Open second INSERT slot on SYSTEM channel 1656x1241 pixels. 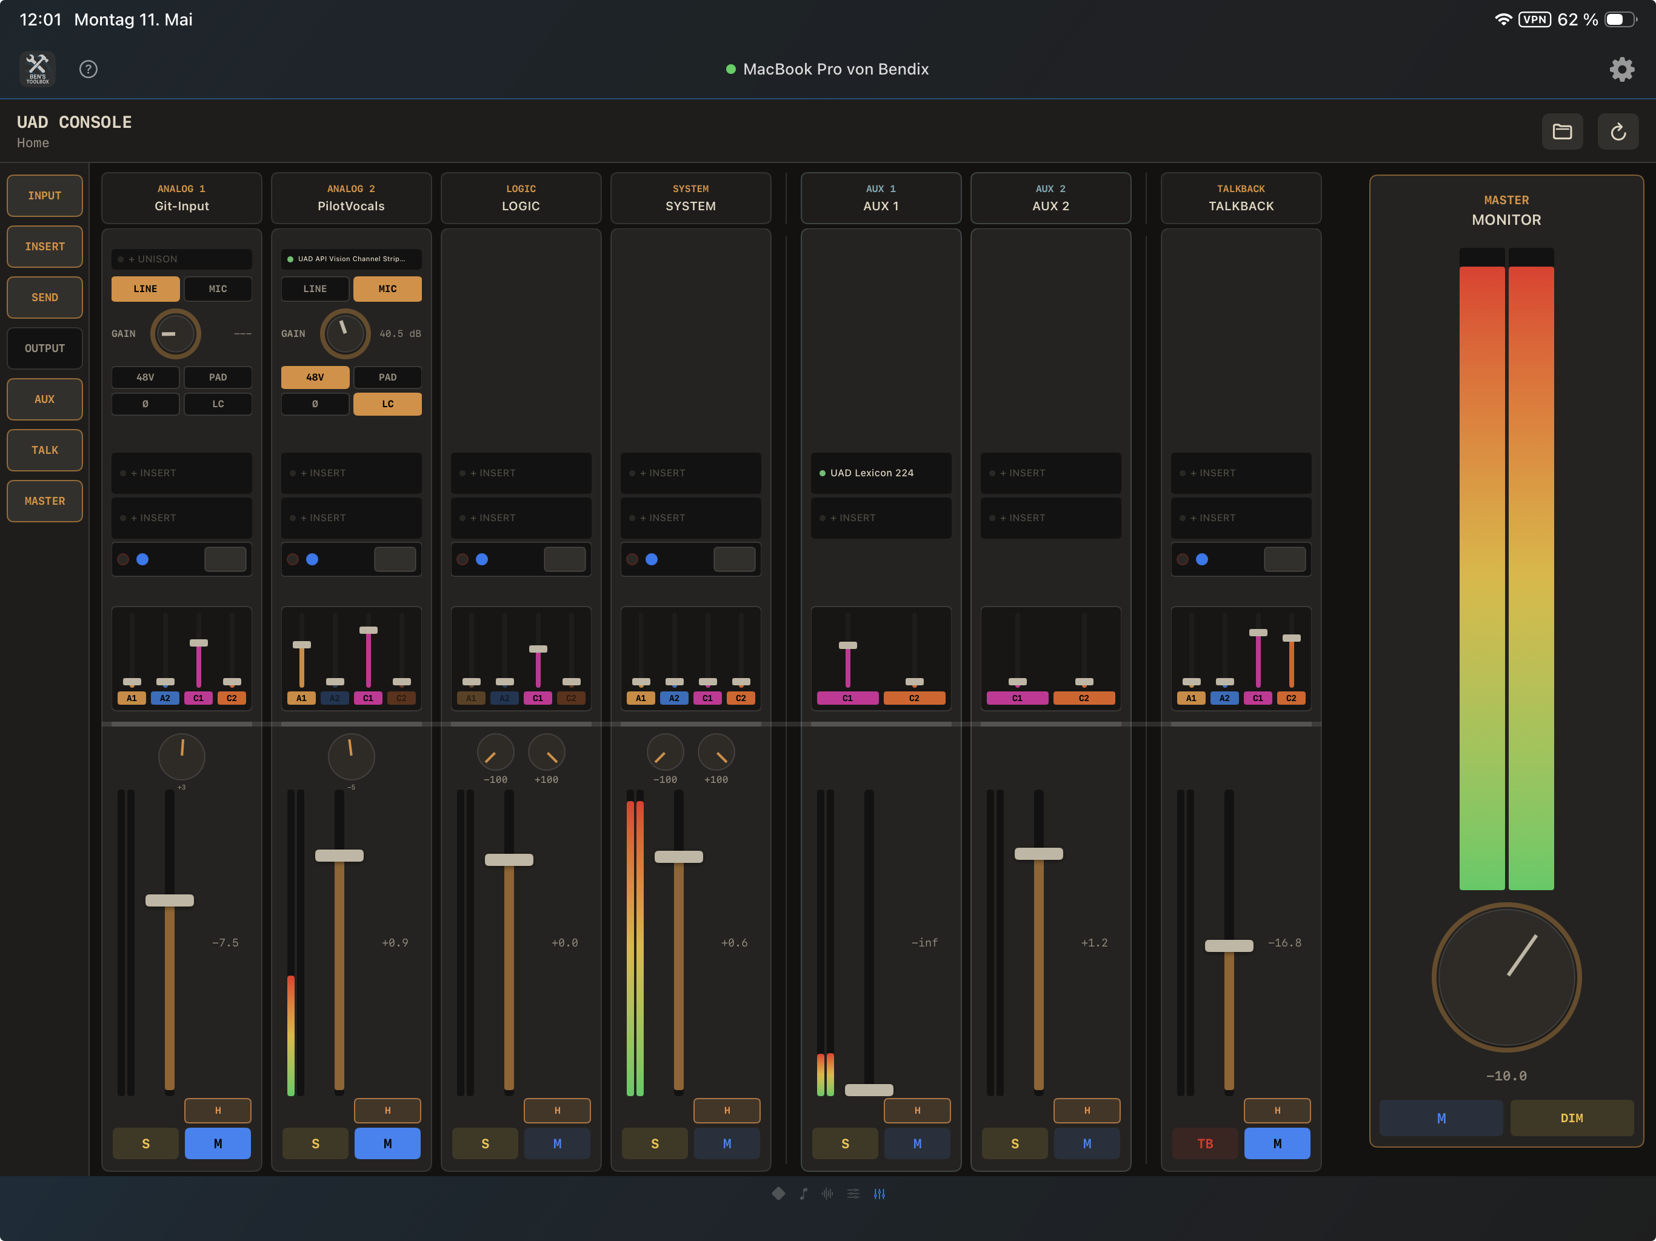691,518
